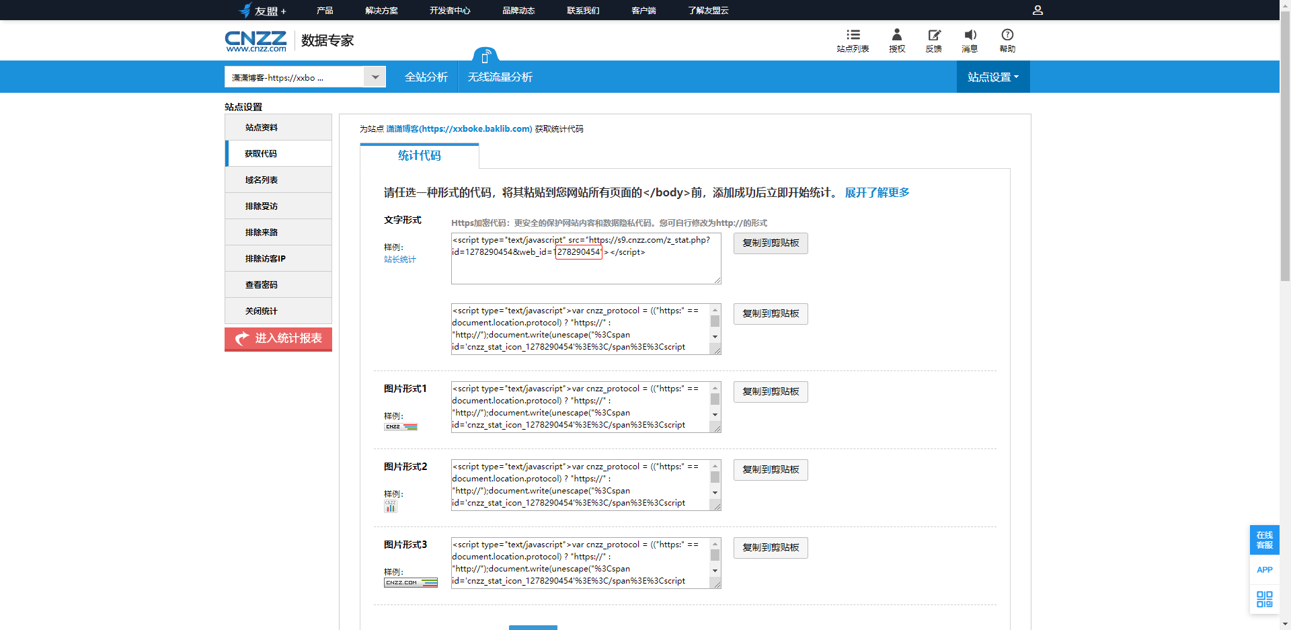Open the 消息 speaker icon
1291x630 pixels.
(970, 40)
